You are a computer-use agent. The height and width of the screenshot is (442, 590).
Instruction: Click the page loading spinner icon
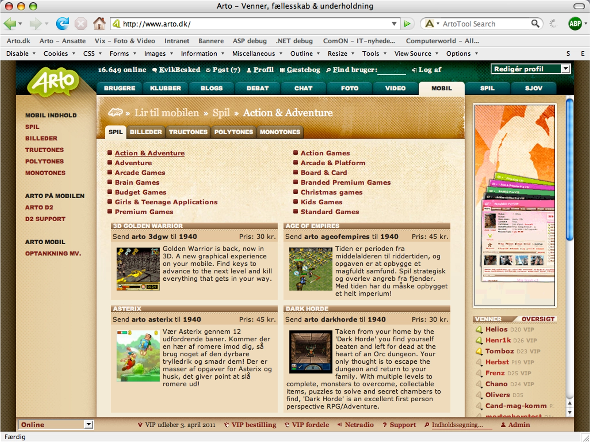tap(553, 24)
